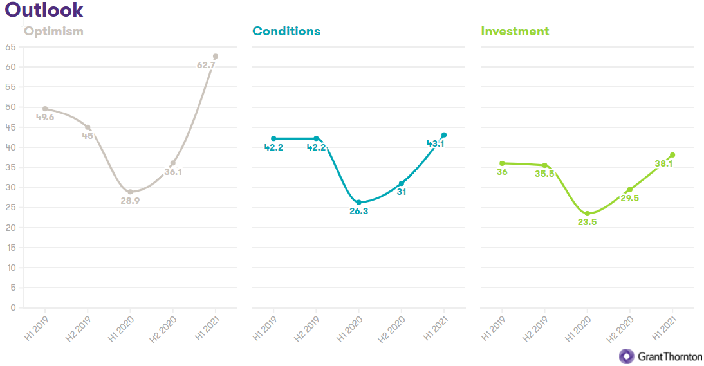Click the 62.7 data point on Optimism
Image resolution: width=704 pixels, height=366 pixels.
[216, 57]
